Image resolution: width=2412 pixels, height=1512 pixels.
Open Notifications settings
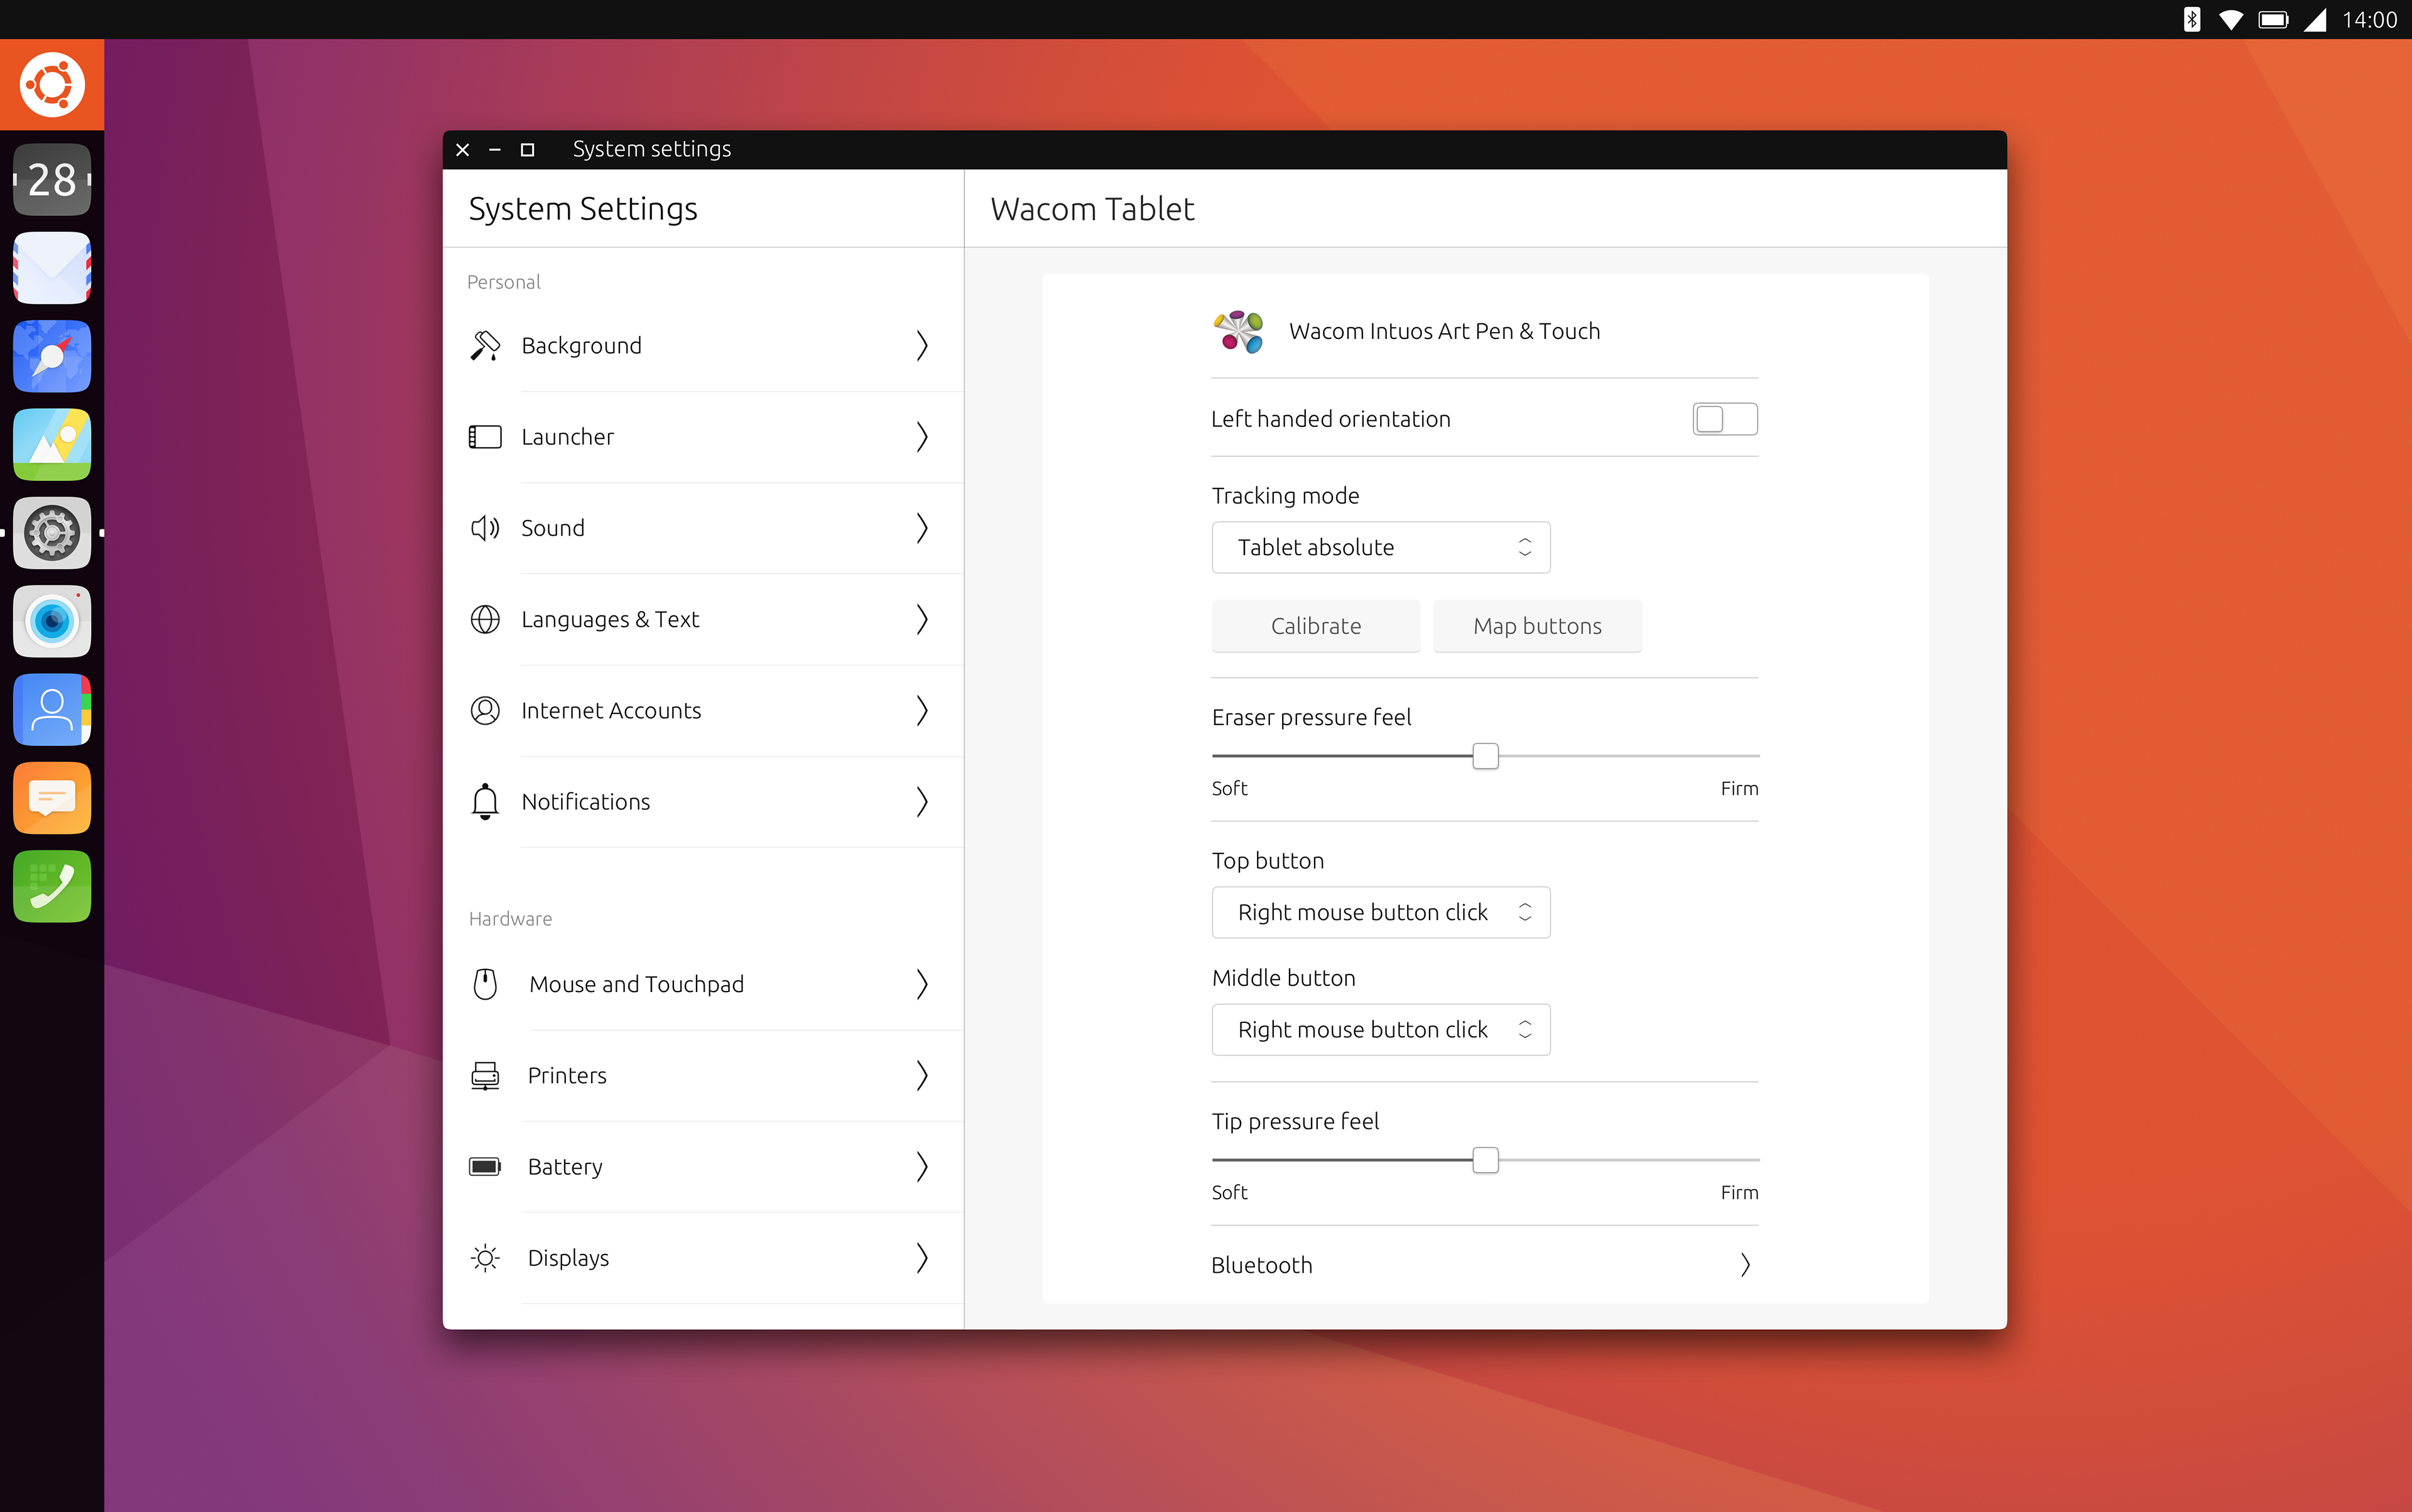pyautogui.click(x=703, y=801)
